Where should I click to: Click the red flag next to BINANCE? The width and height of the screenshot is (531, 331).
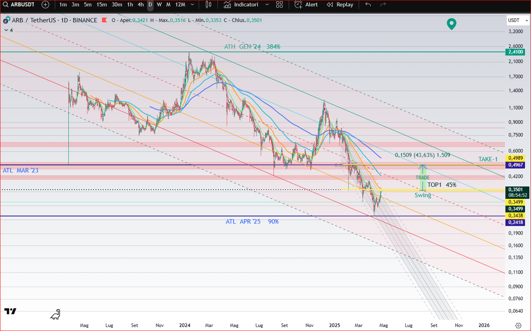point(104,20)
